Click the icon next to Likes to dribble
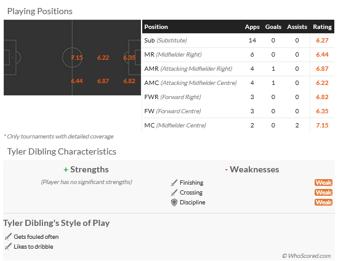Image resolution: width=338 pixels, height=261 pixels. [x=8, y=247]
